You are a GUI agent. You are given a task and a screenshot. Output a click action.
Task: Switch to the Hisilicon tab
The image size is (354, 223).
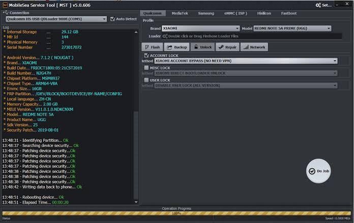pos(264,13)
